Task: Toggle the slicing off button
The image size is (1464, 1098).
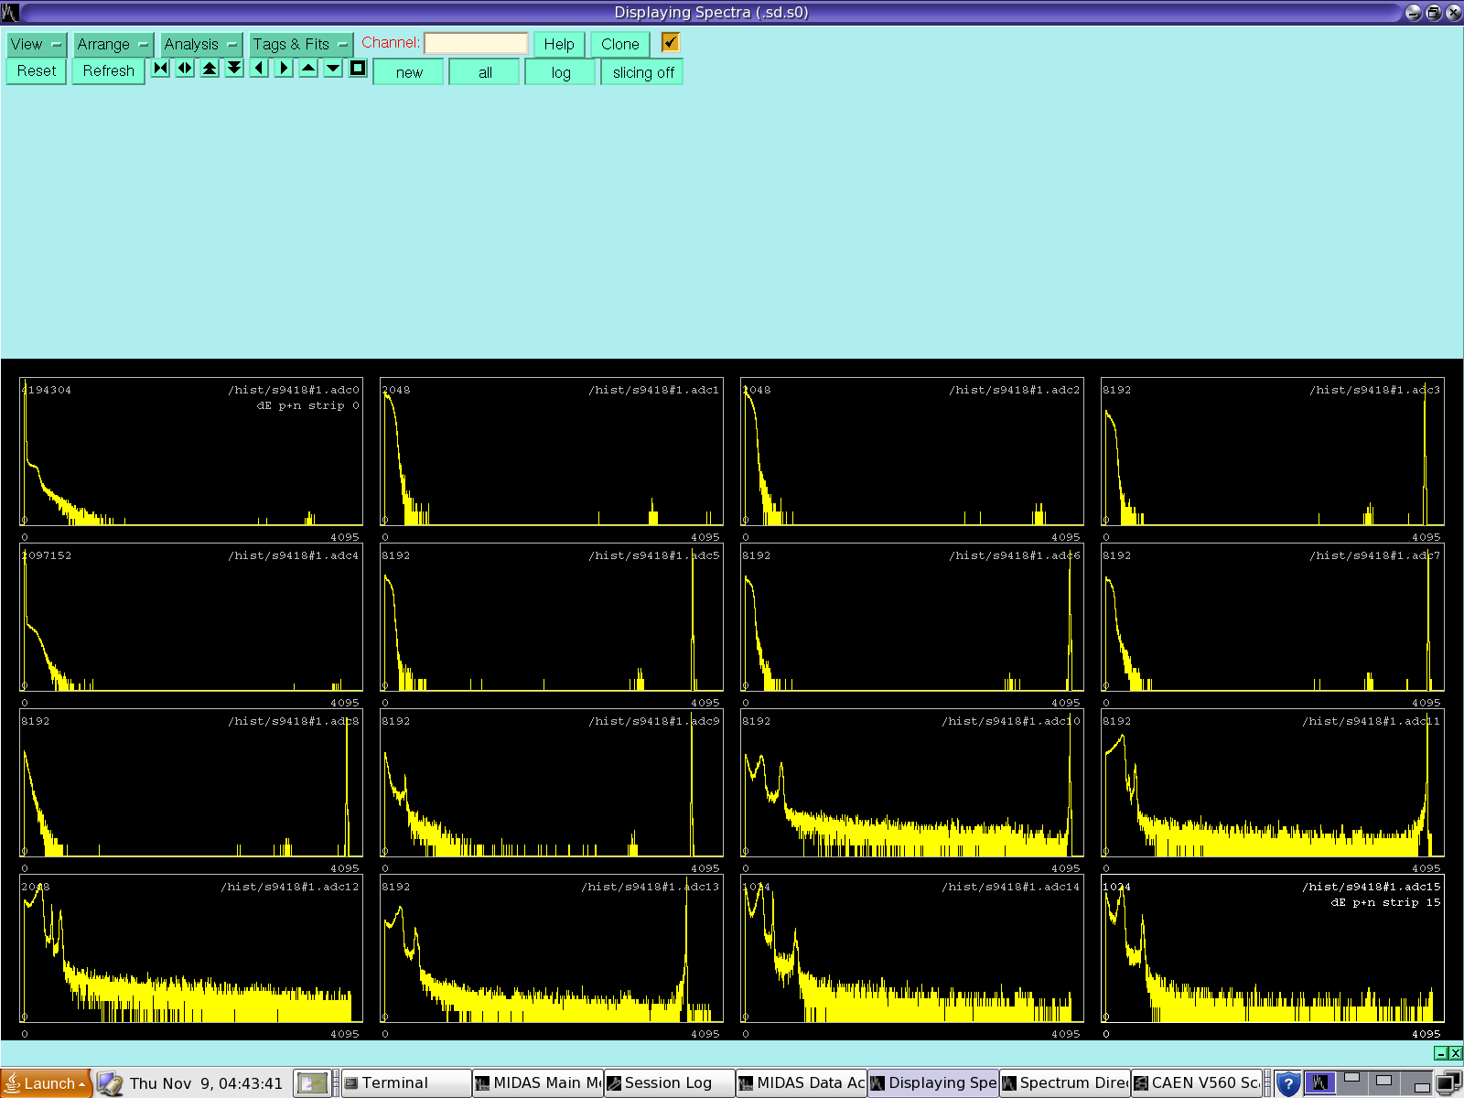Action: click(642, 72)
